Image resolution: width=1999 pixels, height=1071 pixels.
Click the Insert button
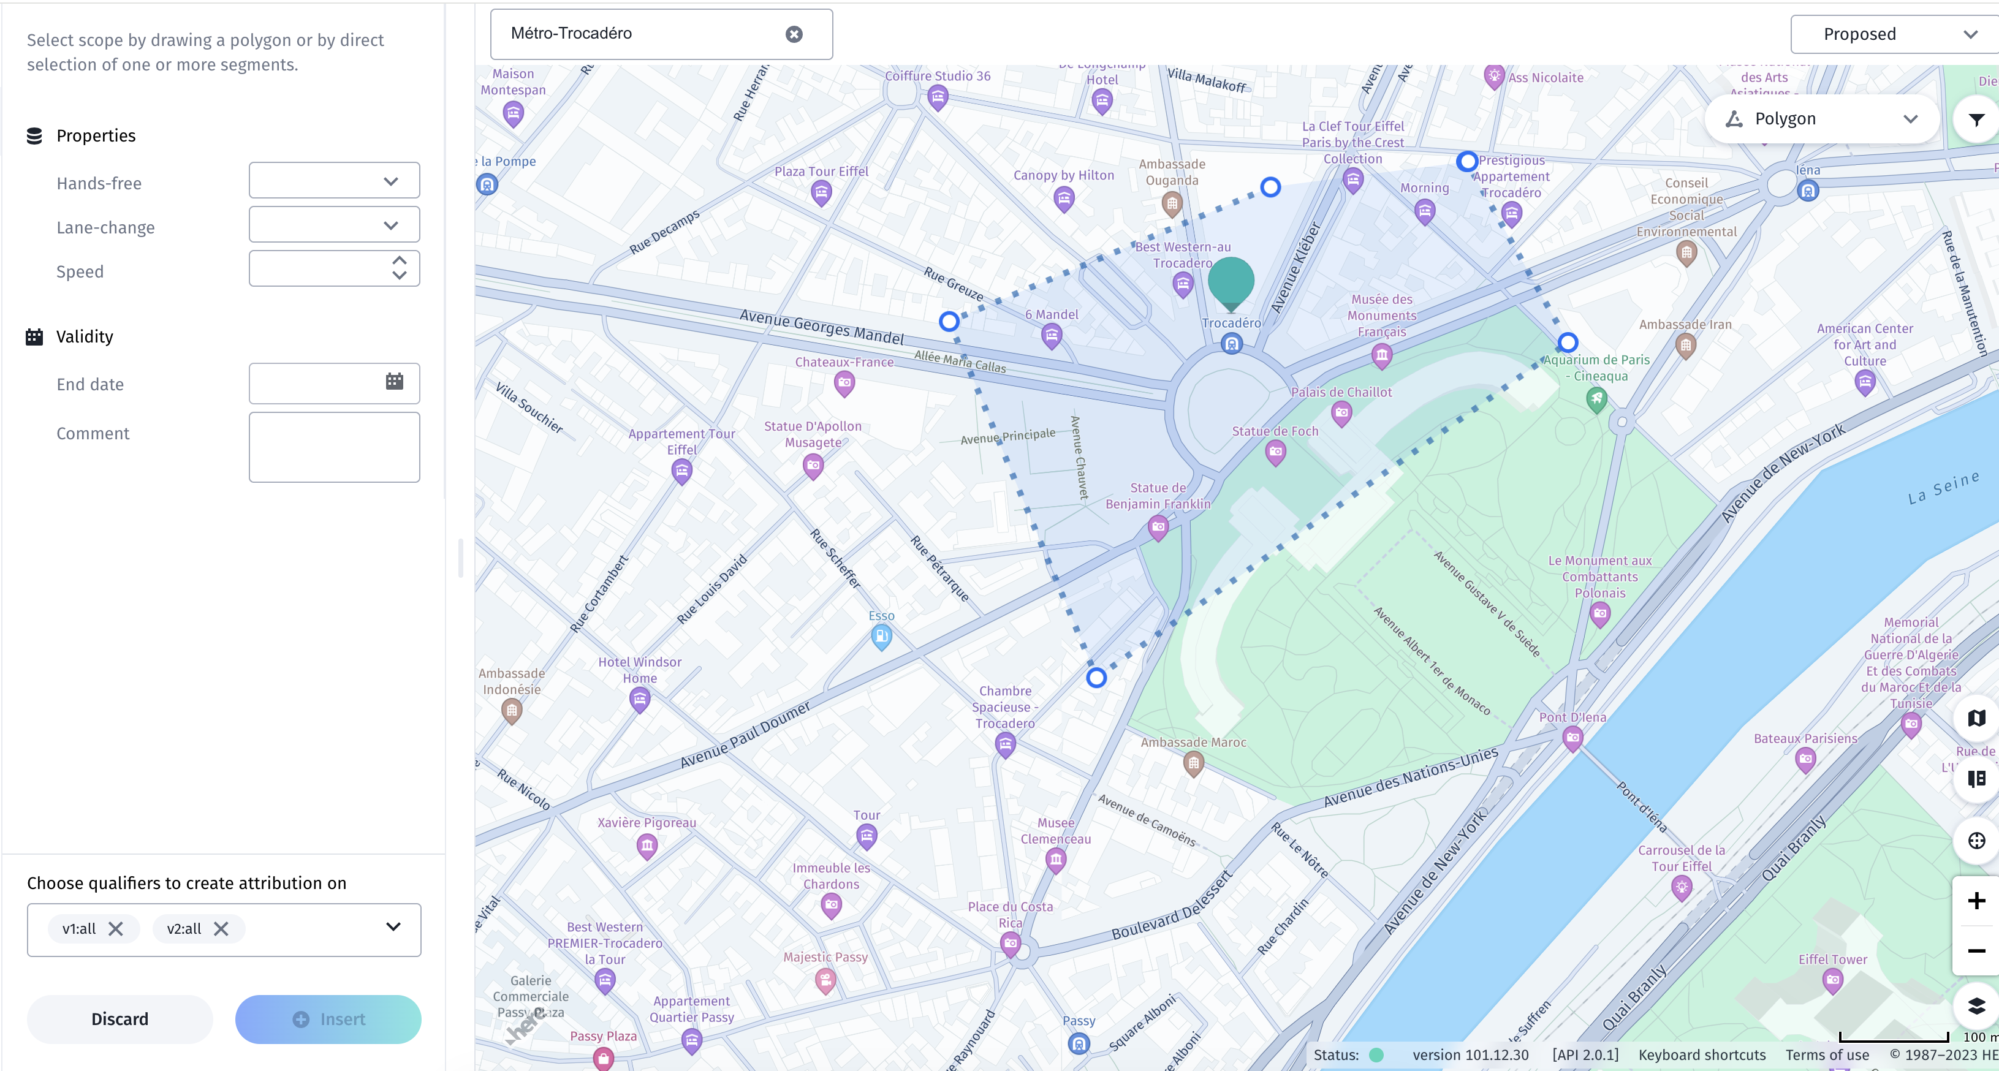328,1019
